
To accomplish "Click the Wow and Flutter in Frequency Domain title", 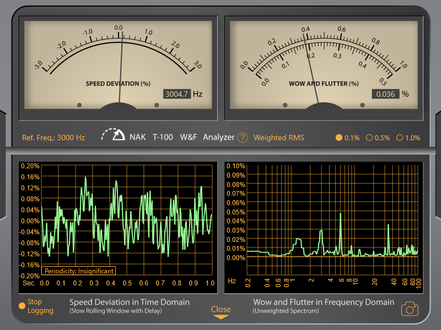I will pyautogui.click(x=324, y=302).
